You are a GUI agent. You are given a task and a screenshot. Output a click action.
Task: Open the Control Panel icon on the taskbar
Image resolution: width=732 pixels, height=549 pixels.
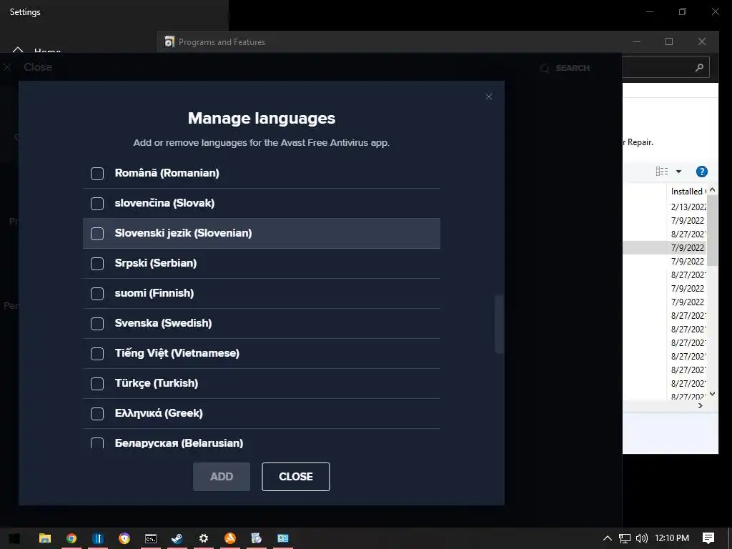(283, 538)
